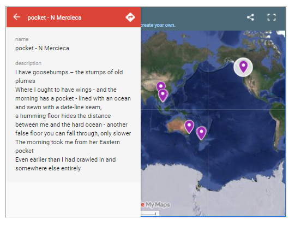Select the upper purple pin in Southeast Asia

click(161, 86)
